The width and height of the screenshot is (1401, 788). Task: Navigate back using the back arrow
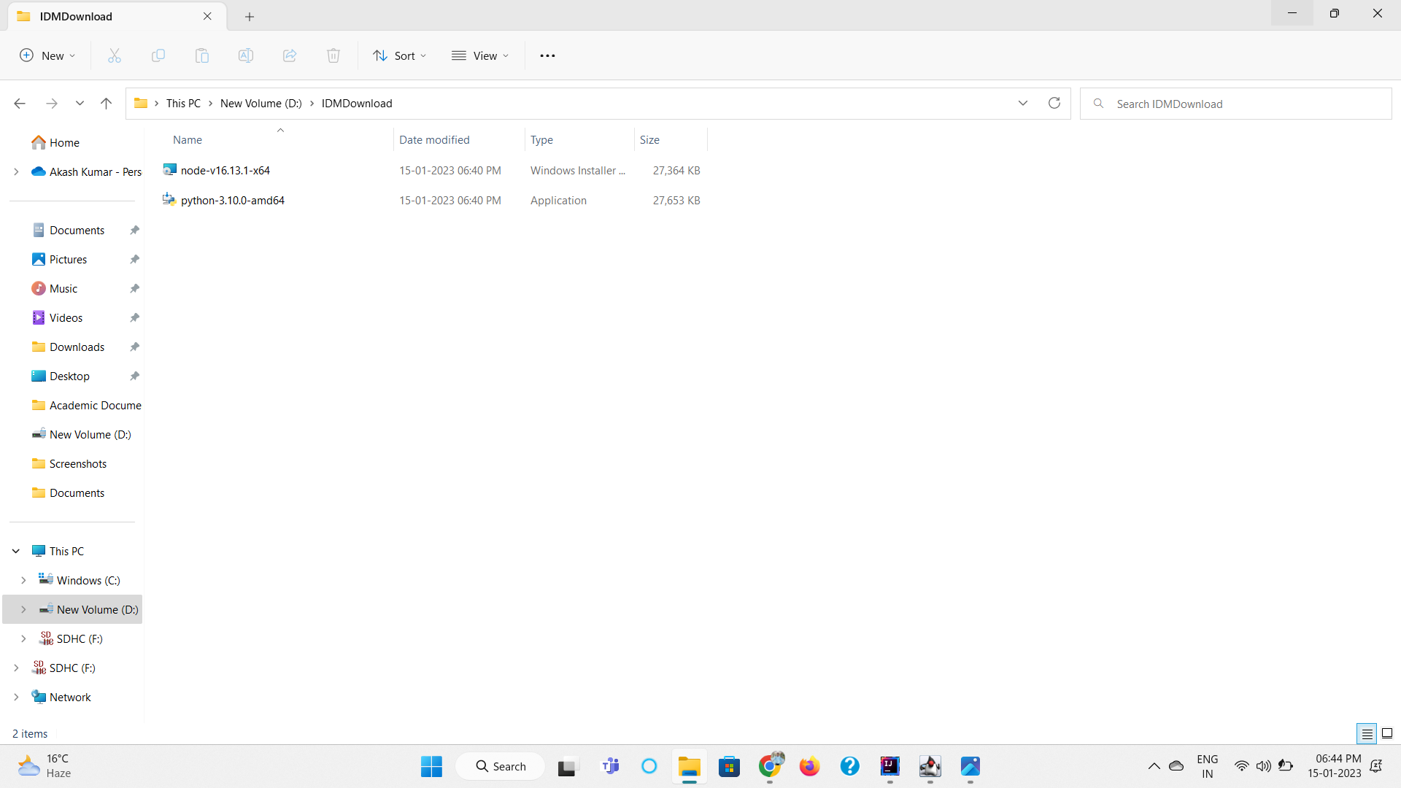[20, 103]
